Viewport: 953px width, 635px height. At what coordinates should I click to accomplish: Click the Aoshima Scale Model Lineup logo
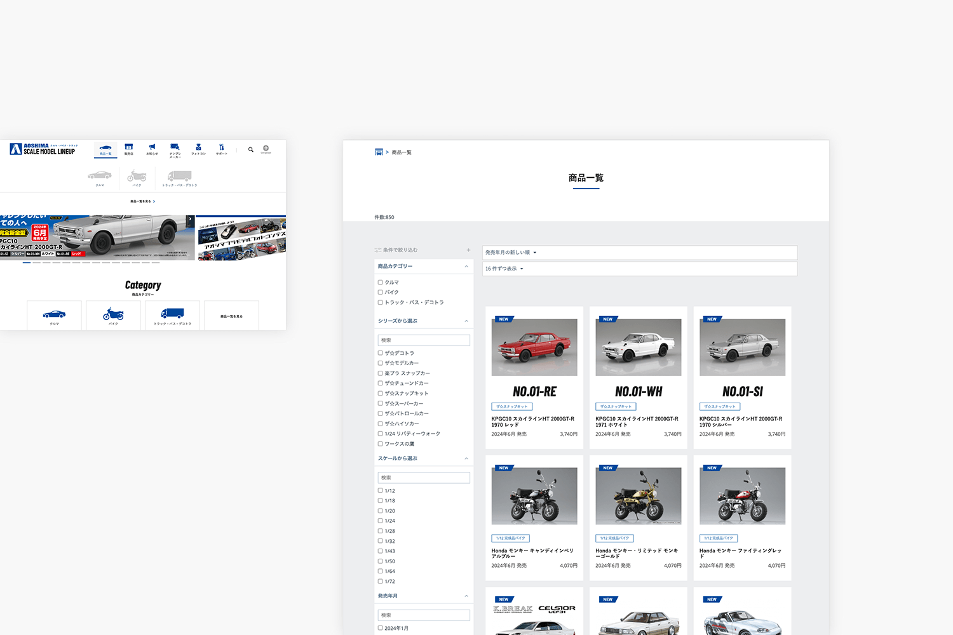coord(43,149)
